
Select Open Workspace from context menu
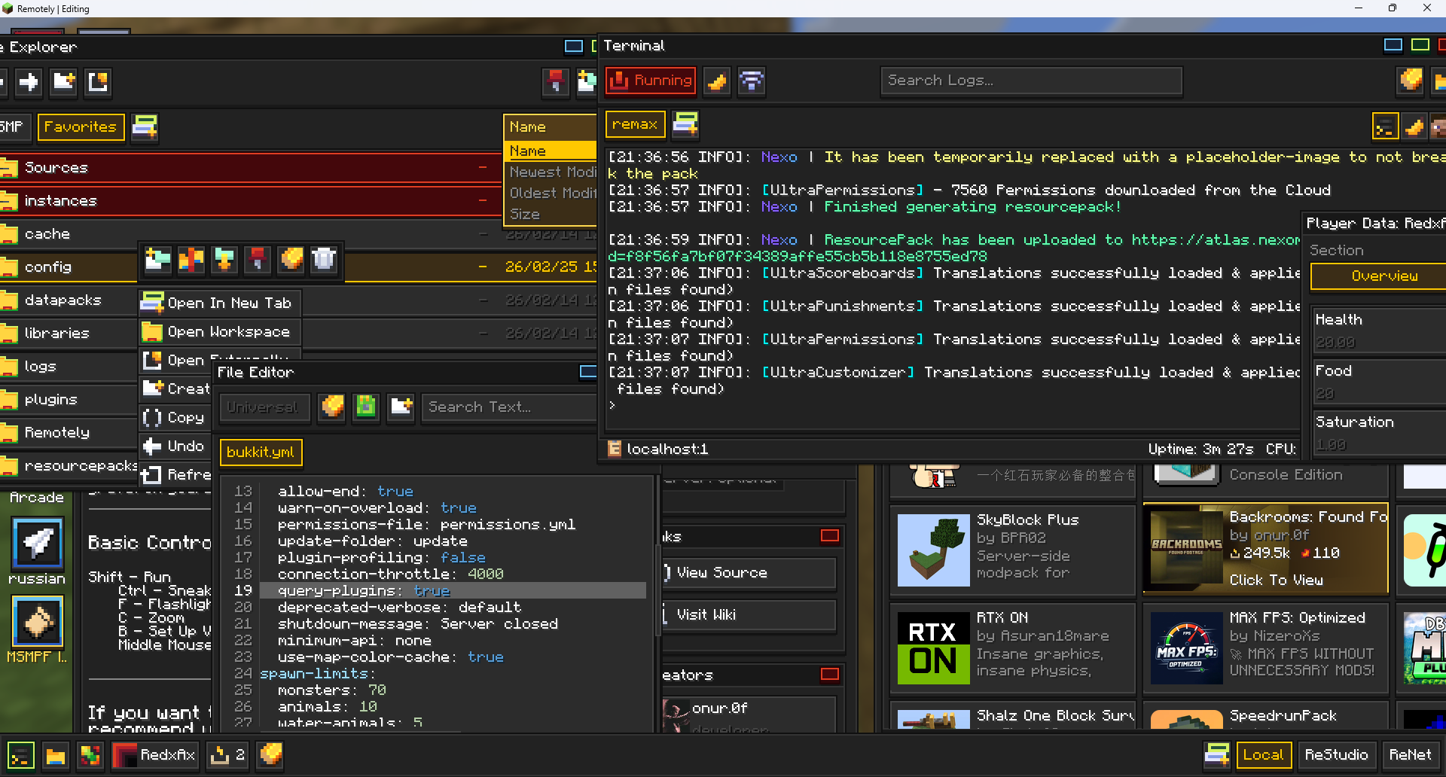click(x=220, y=331)
